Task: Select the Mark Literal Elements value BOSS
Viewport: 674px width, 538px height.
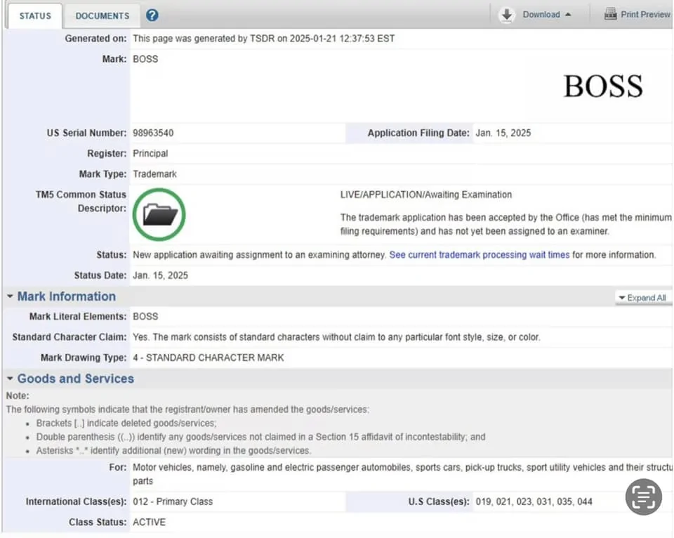Action: pos(145,317)
